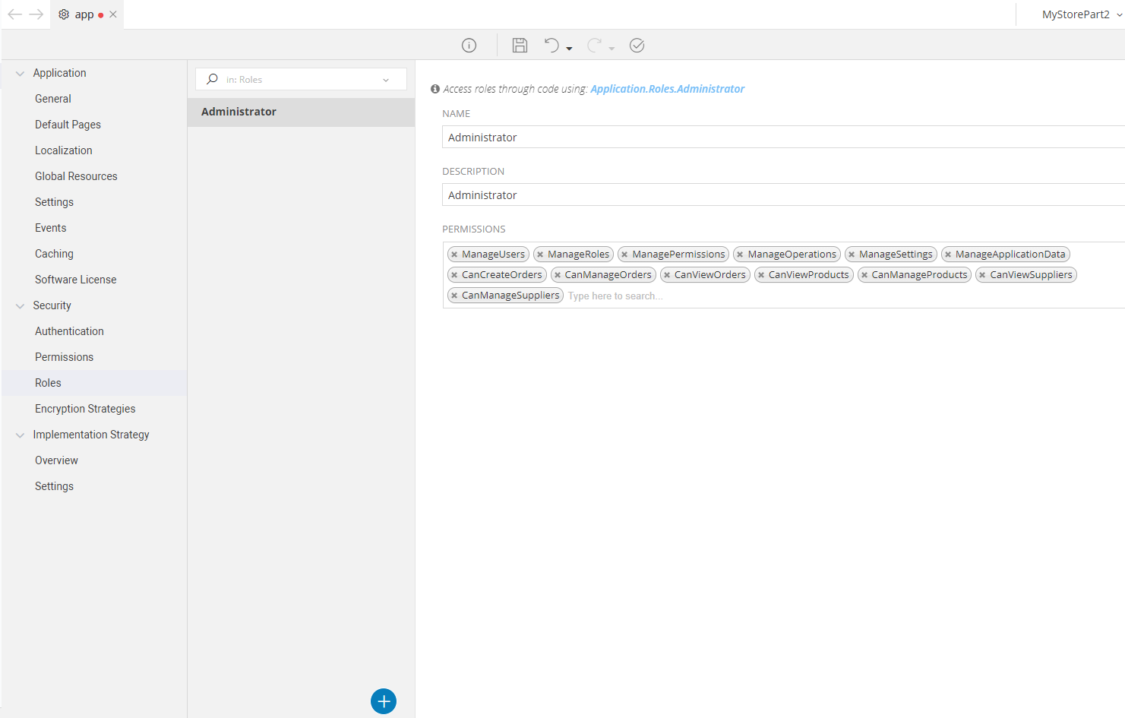The width and height of the screenshot is (1125, 718).
Task: Close the app tab
Action: pyautogui.click(x=113, y=14)
